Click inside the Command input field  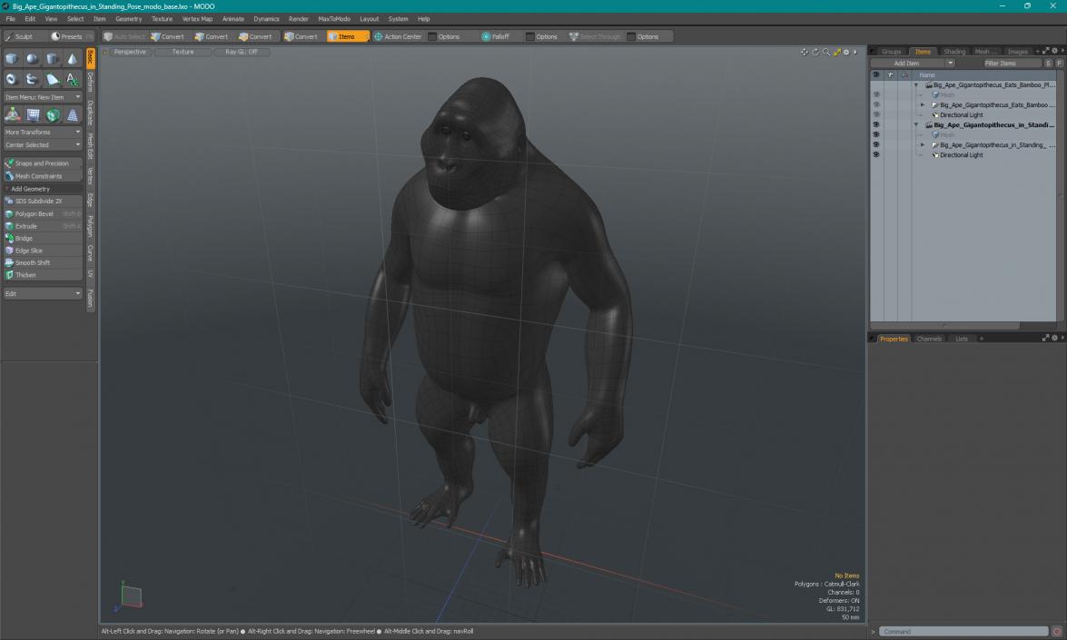click(963, 631)
